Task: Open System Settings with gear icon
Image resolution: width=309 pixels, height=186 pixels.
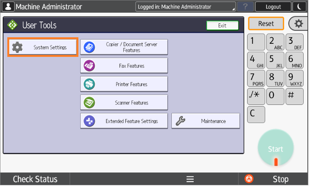Action: (43, 48)
